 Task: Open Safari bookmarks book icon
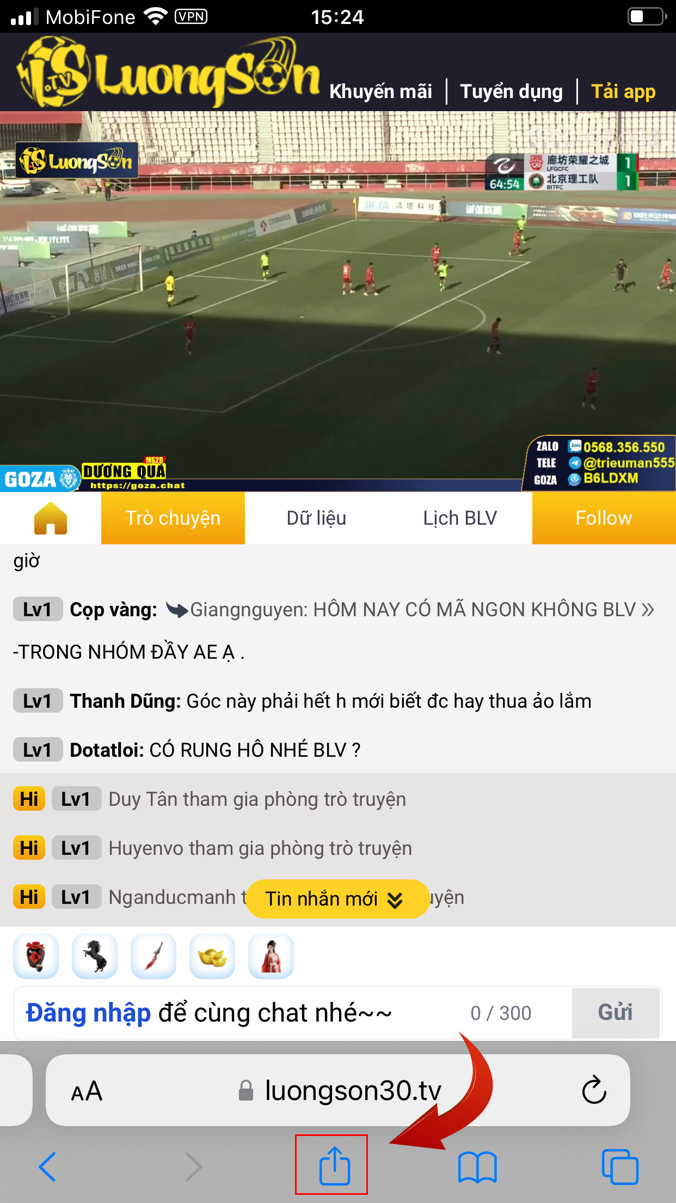coord(477,1167)
